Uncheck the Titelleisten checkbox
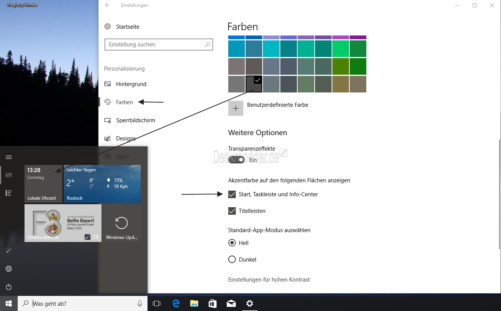The height and width of the screenshot is (311, 501). click(x=232, y=211)
